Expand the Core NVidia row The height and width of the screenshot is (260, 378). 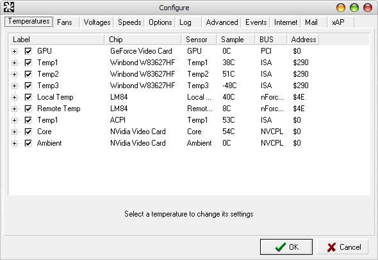click(x=14, y=132)
